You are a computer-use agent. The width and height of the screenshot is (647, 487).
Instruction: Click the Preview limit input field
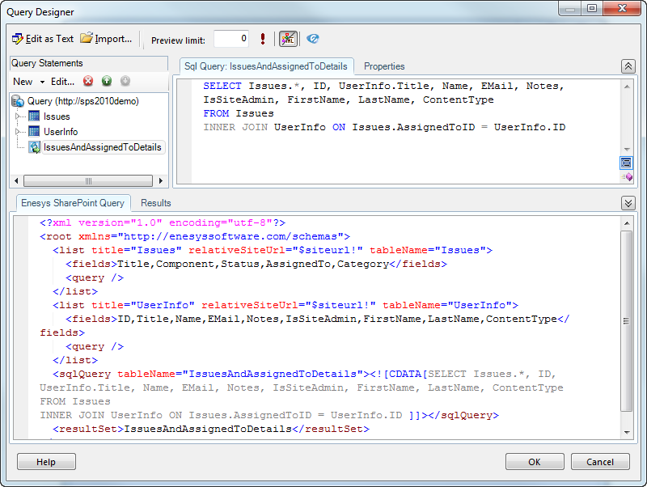coord(231,39)
